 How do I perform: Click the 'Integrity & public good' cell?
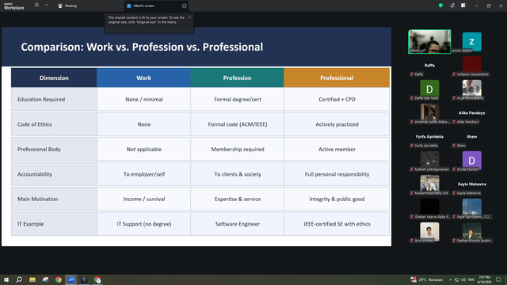(337, 199)
